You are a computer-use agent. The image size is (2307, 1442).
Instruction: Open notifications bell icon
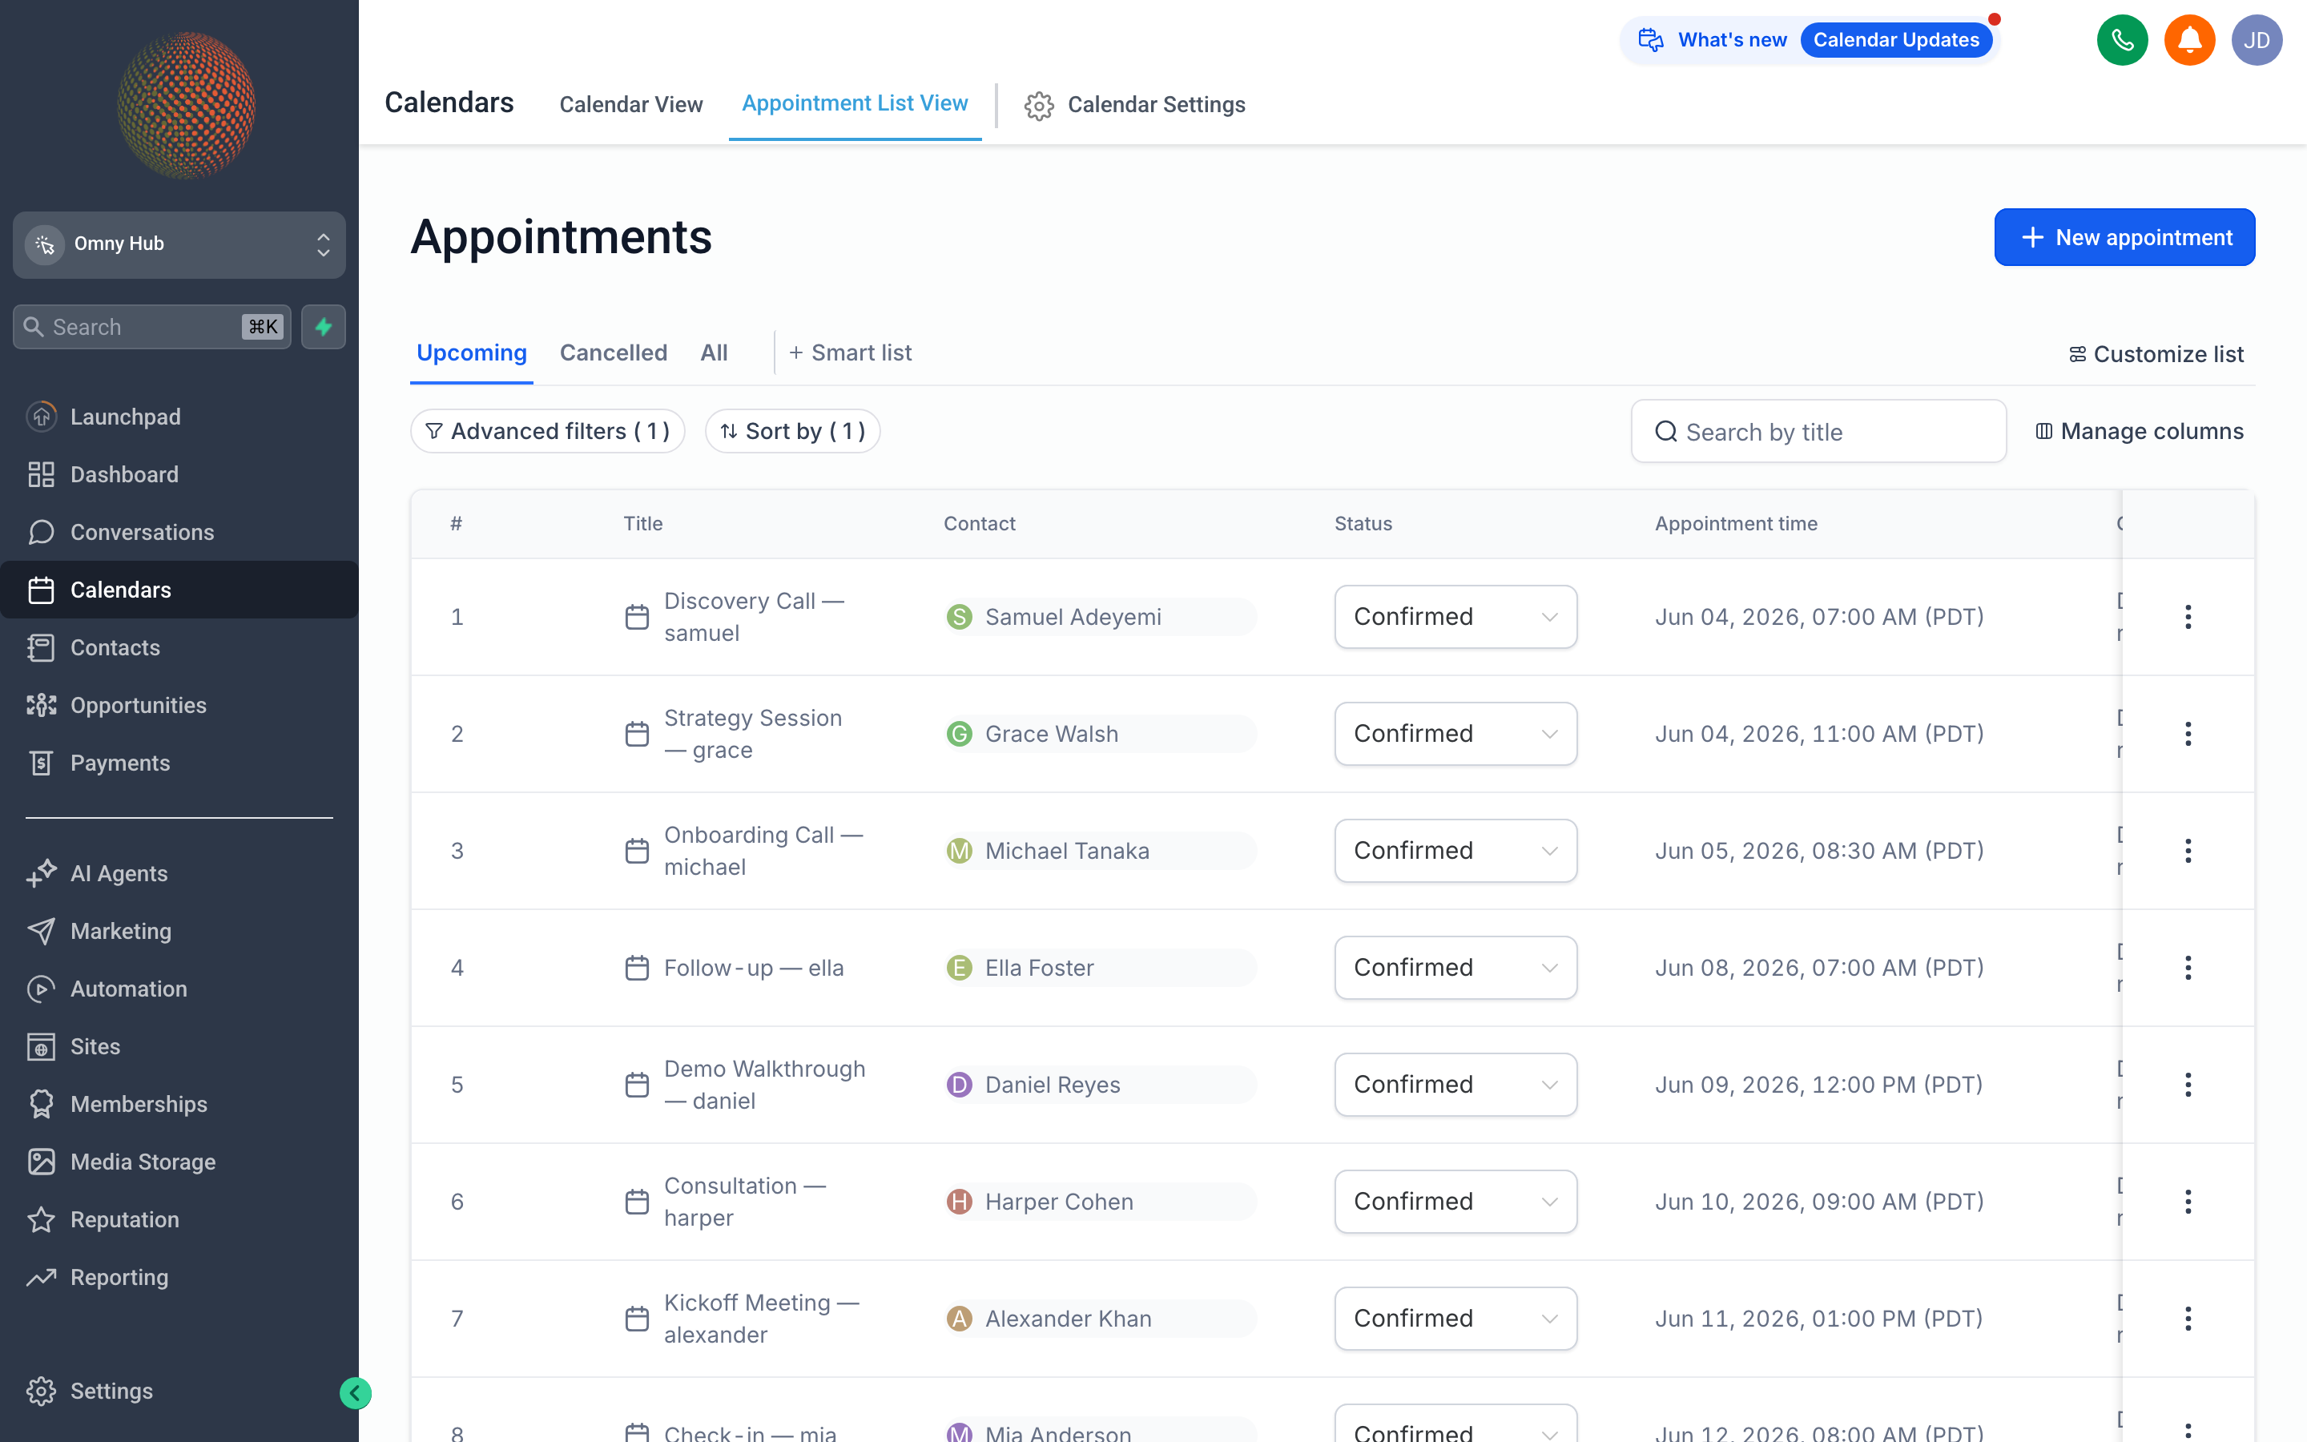tap(2188, 40)
